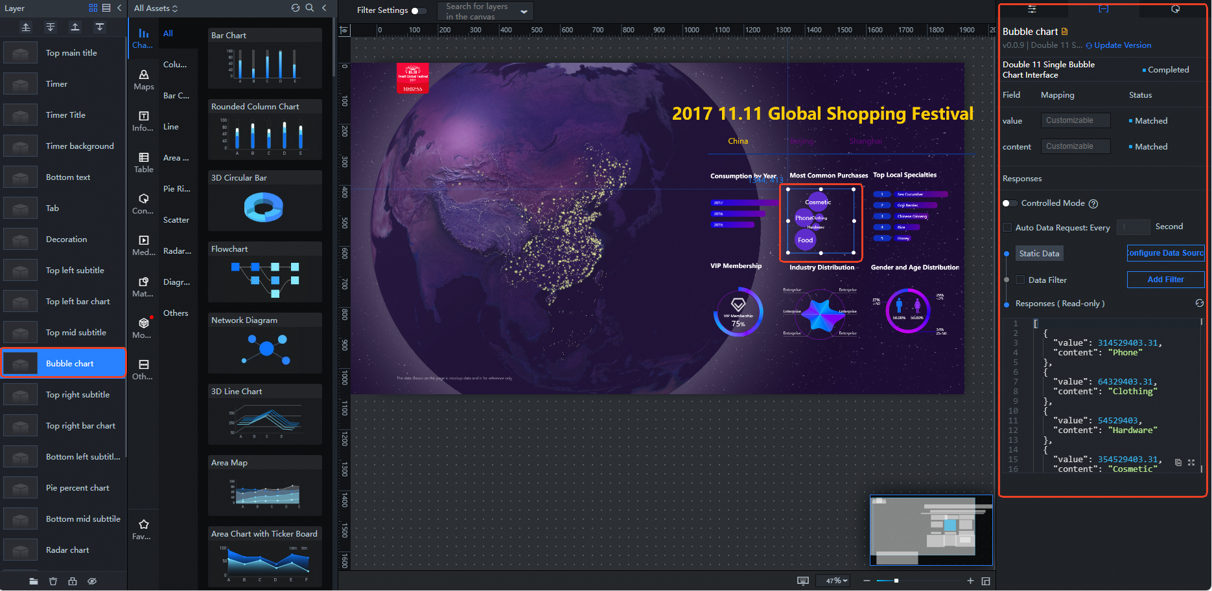Toggle visibility of the selected layer

click(x=92, y=581)
